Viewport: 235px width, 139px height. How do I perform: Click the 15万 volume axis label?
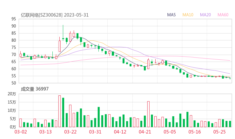pyautogui.click(x=12, y=102)
